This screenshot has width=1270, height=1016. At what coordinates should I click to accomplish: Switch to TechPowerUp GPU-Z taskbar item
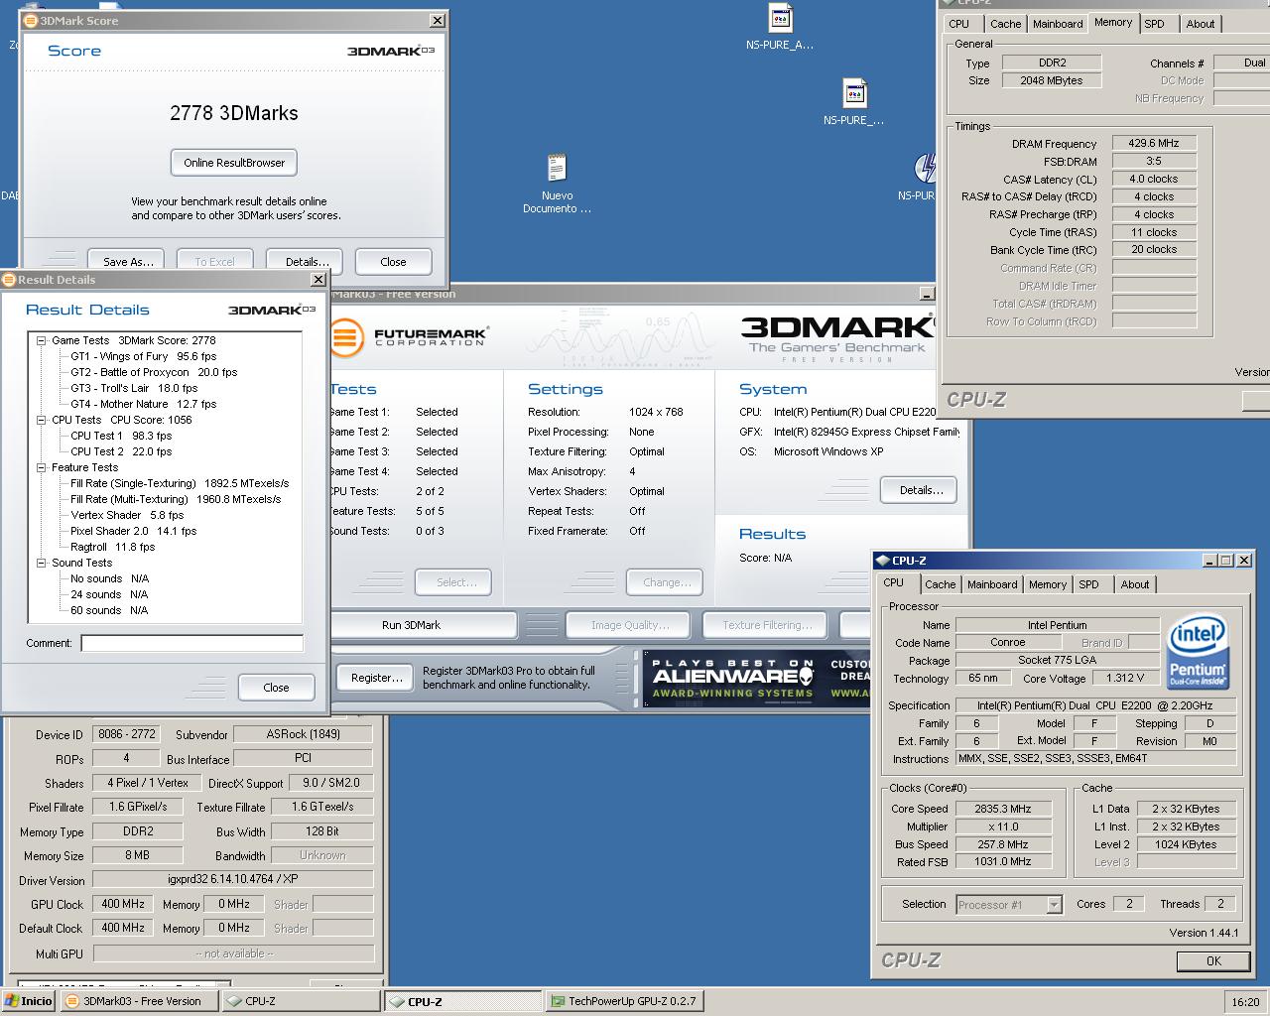625,1001
